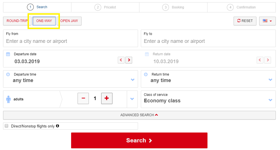Open the Departure time dropdown

(x=71, y=79)
